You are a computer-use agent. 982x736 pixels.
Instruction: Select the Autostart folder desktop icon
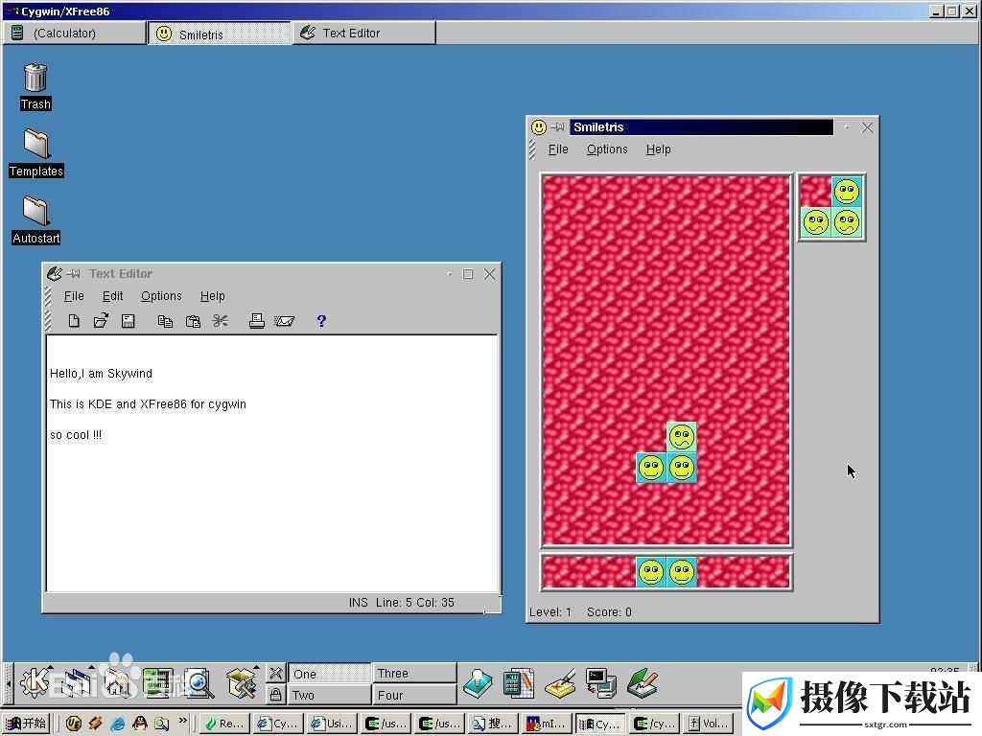point(36,219)
